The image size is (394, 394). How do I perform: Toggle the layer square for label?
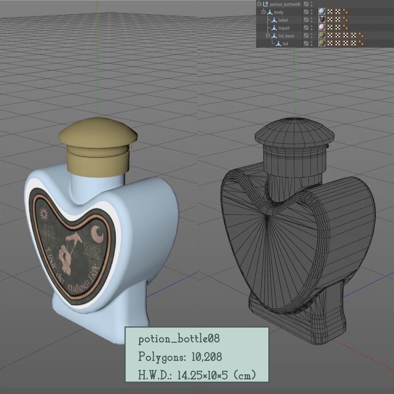click(x=306, y=19)
